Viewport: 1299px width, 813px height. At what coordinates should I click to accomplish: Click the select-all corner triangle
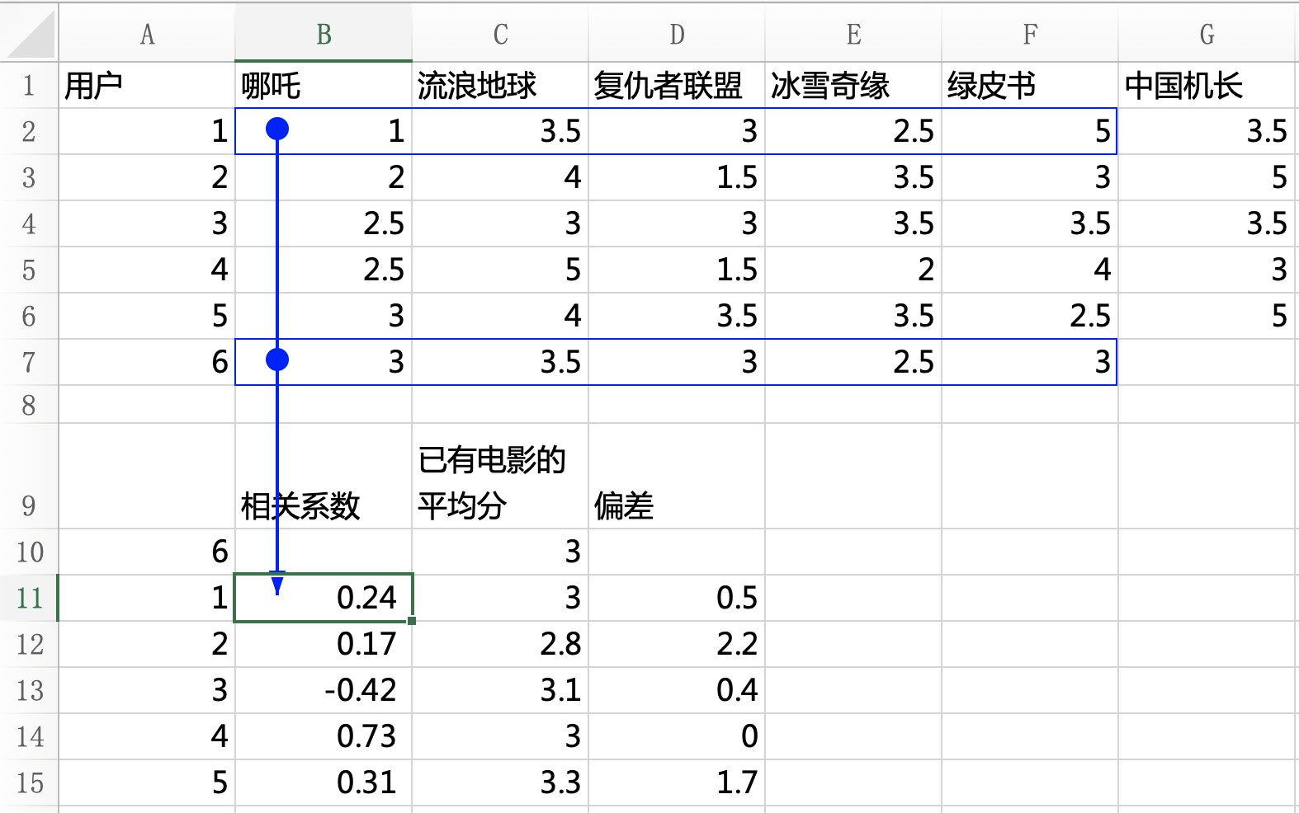point(30,33)
